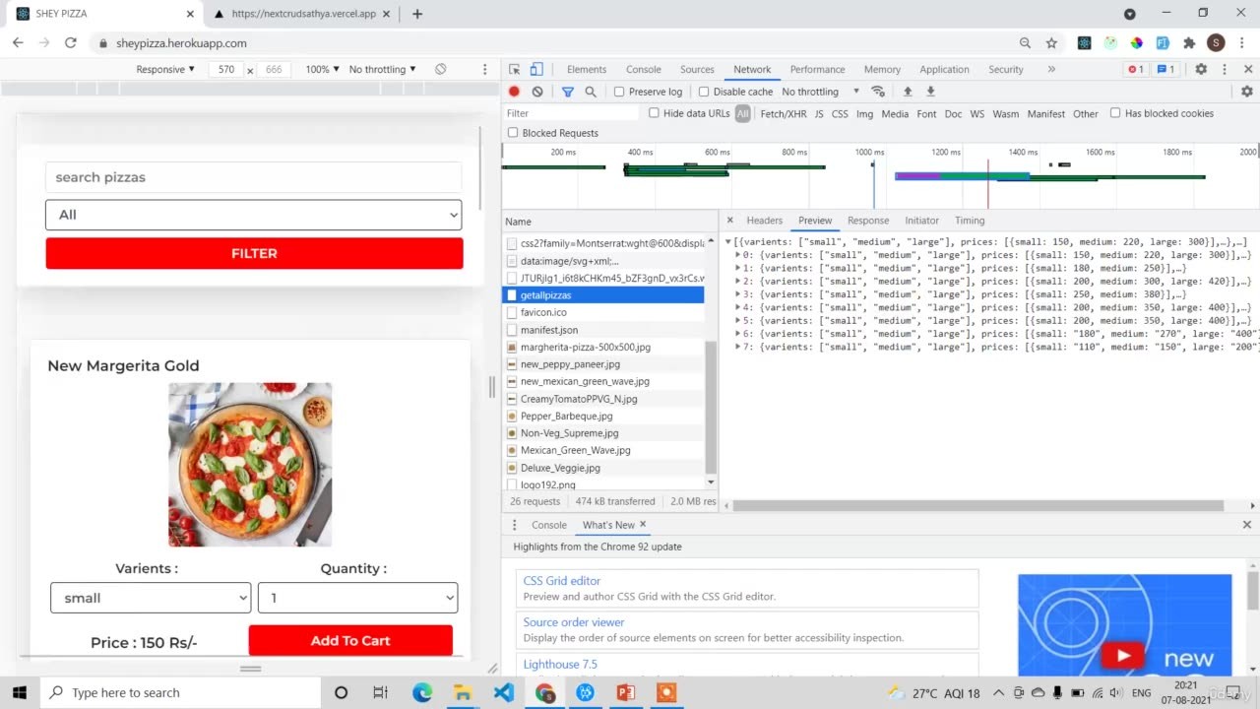Viewport: 1260px width, 709px height.
Task: Open Microsoft Edge from taskbar
Action: click(x=422, y=692)
